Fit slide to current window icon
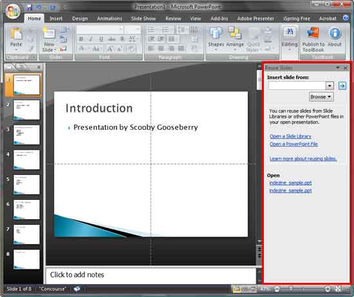This screenshot has width=354, height=297. click(x=338, y=289)
